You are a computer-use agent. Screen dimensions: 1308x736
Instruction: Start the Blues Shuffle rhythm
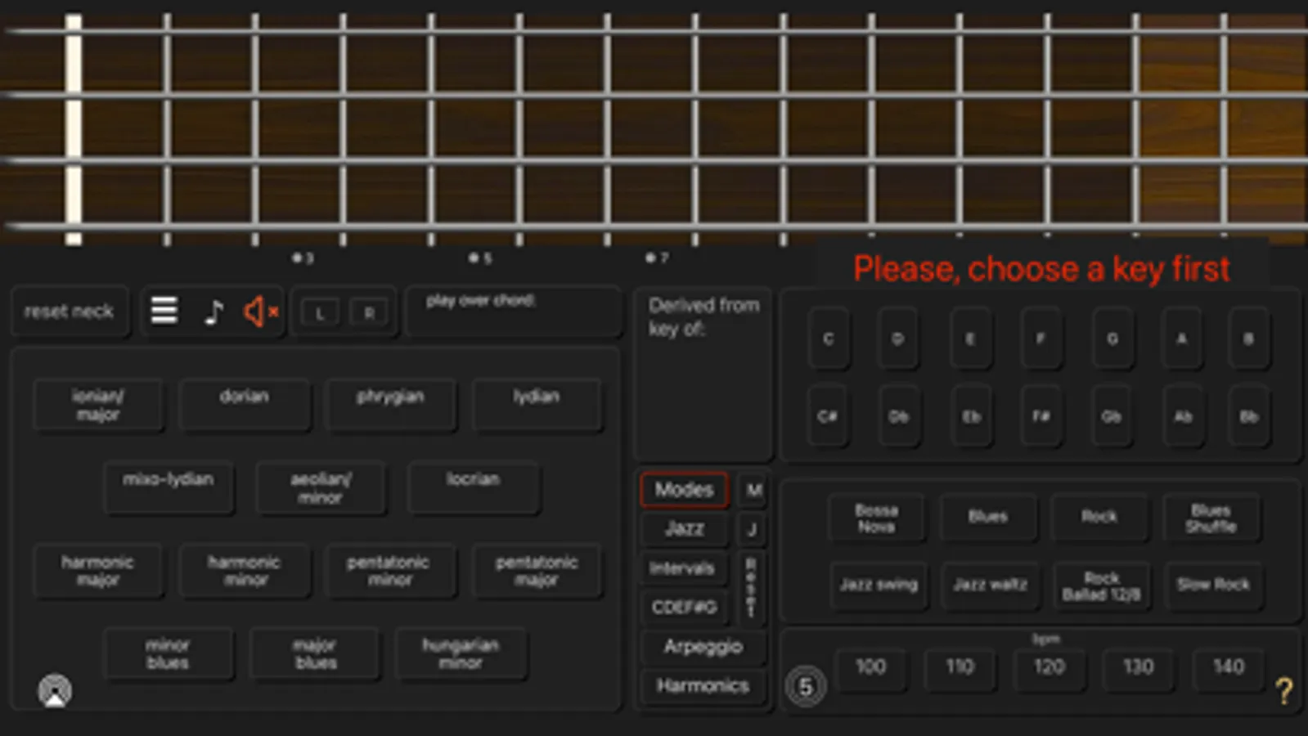tap(1211, 518)
